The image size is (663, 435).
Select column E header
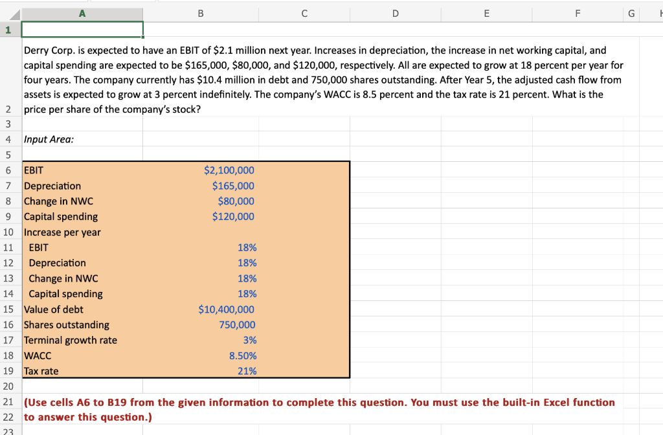(487, 14)
